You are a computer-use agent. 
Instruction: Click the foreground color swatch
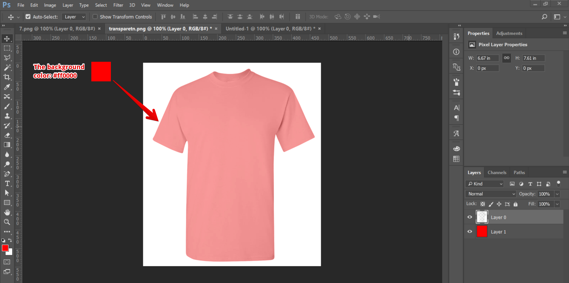coord(5,248)
